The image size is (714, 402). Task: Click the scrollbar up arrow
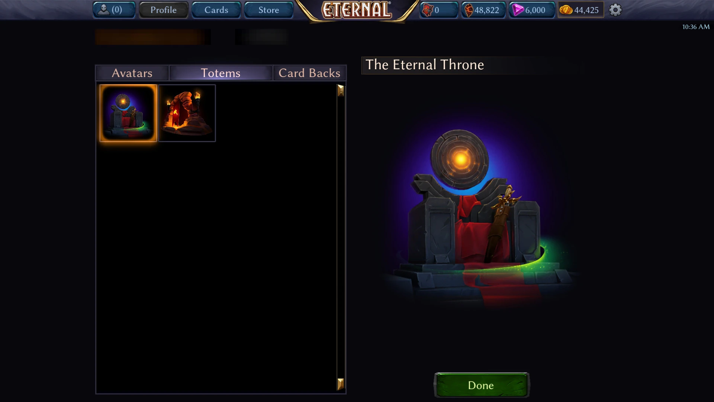pos(341,90)
